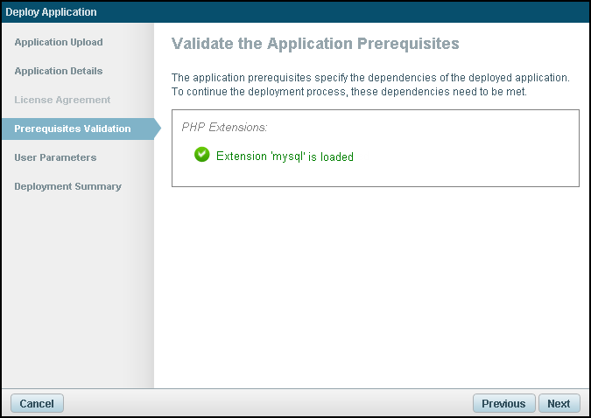Jump to the User Parameters step
The image size is (591, 418).
[55, 157]
